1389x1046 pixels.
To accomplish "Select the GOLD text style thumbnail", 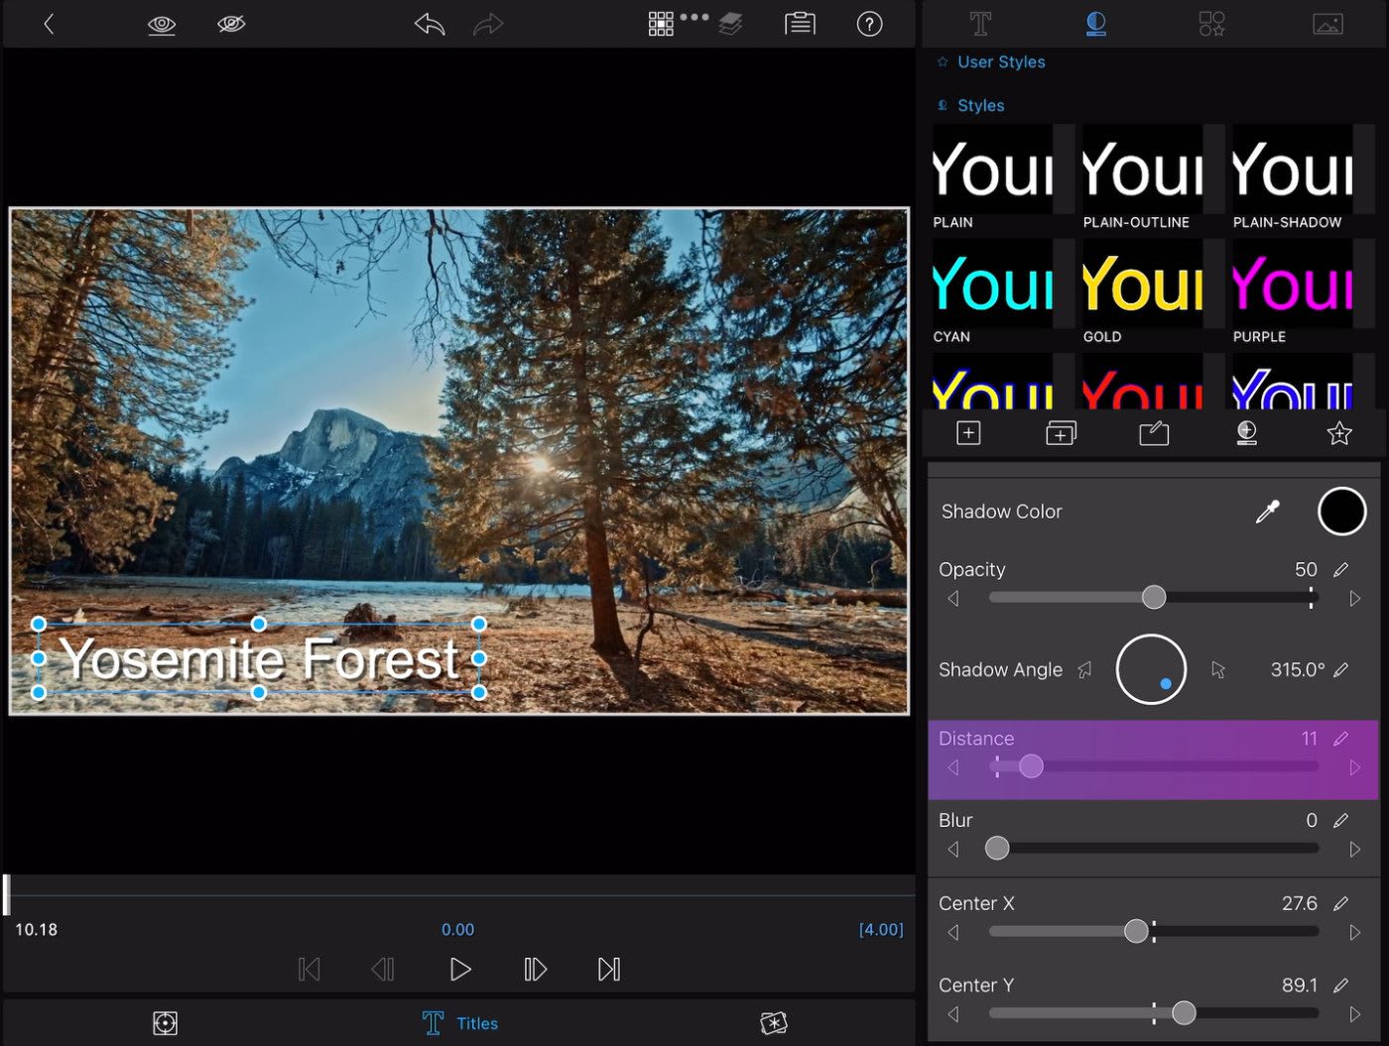I will click(x=1142, y=288).
